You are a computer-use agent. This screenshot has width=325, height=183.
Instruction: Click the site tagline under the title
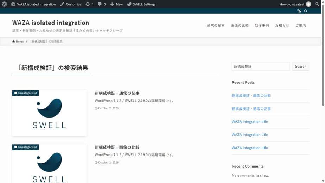[68, 31]
